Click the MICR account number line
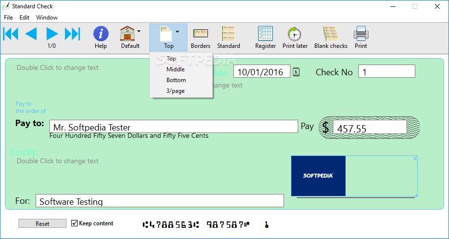449x239 pixels. coord(205,224)
